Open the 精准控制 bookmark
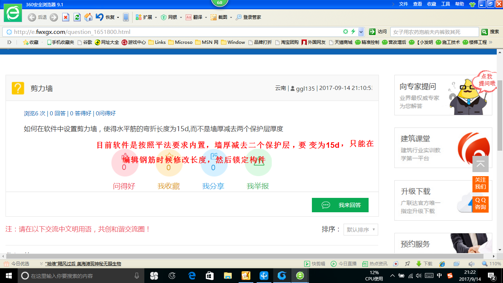 click(x=367, y=42)
